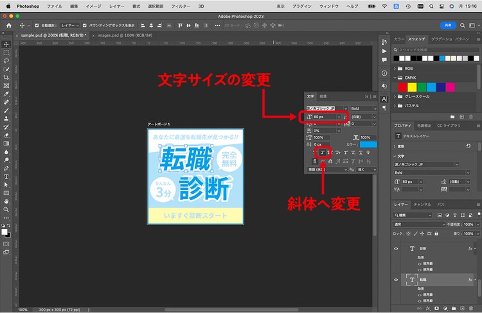The image size is (482, 313).
Task: Expand the RGB swatch group
Action: [x=395, y=69]
